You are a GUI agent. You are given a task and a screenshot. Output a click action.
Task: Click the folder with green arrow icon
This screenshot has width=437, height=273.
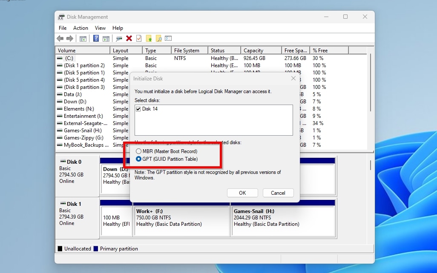(149, 38)
